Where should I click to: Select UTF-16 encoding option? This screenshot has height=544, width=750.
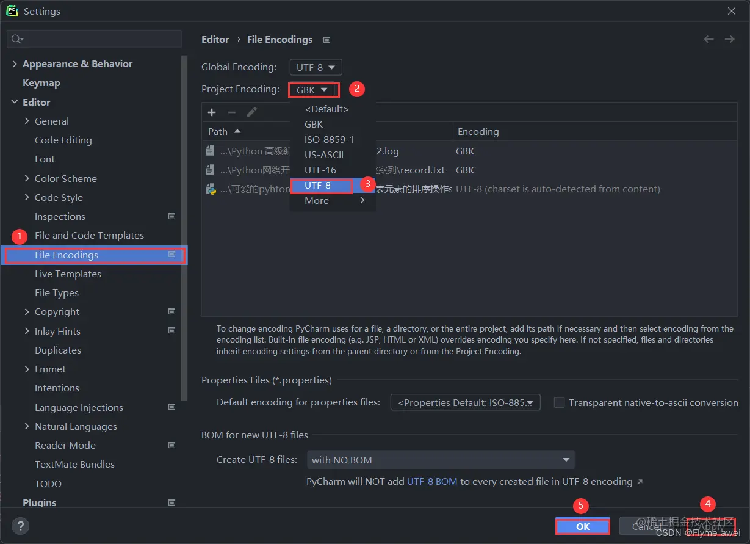[333, 170]
